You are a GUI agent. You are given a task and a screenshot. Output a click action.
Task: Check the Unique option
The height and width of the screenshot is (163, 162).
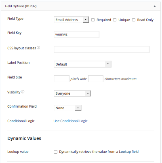pyautogui.click(x=115, y=20)
